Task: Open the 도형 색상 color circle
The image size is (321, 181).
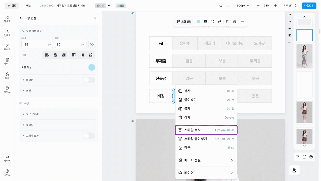Action: (x=92, y=67)
